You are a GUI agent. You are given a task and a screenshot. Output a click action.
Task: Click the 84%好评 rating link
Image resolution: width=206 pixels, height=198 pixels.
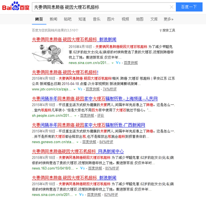(106, 142)
